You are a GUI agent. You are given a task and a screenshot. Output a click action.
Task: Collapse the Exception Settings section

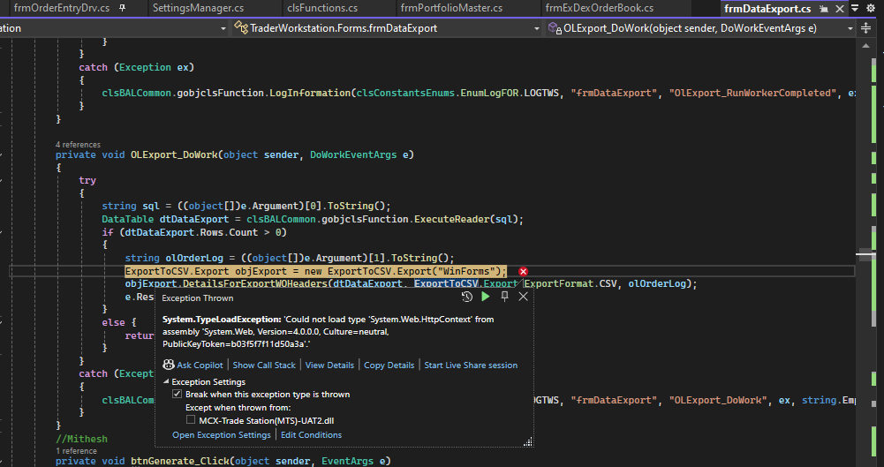click(x=166, y=381)
